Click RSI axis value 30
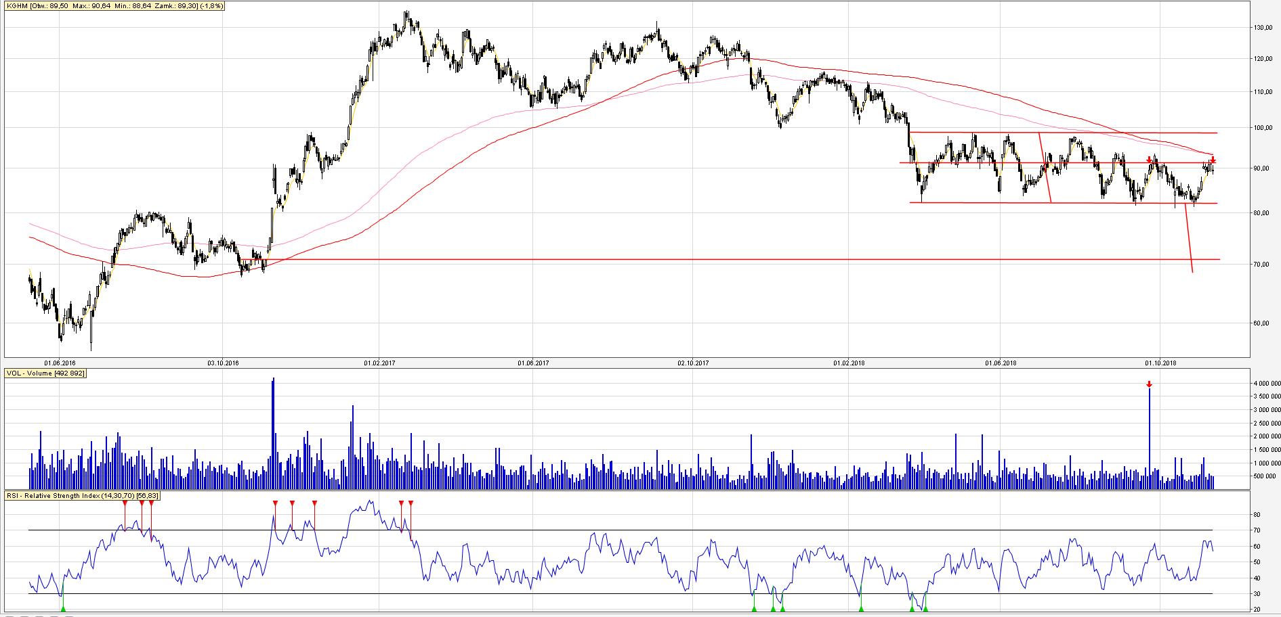1281x617 pixels. (x=1257, y=594)
